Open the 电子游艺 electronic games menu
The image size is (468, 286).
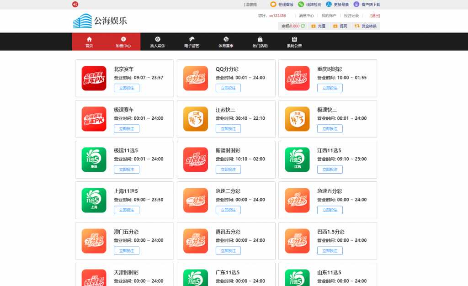click(x=191, y=42)
